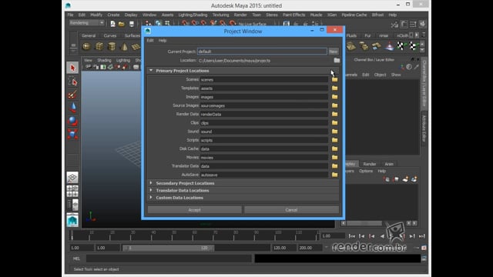This screenshot has width=493, height=277.
Task: Activate the Scale tool icon
Action: click(72, 134)
